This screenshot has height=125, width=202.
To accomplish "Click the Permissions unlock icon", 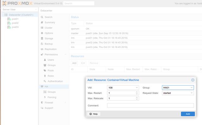I will [x=42, y=54].
